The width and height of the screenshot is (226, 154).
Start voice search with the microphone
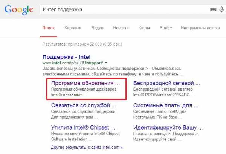tap(221, 9)
